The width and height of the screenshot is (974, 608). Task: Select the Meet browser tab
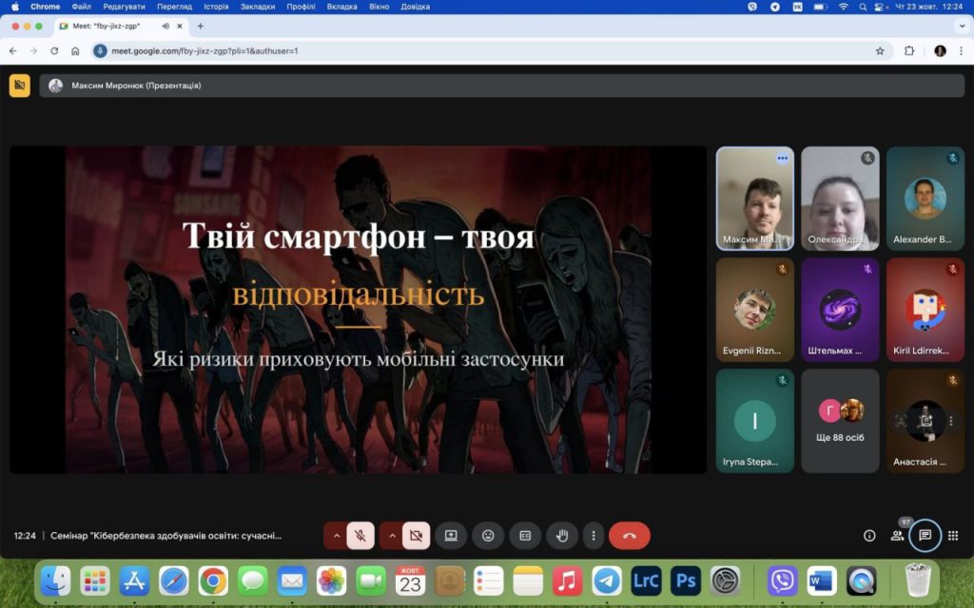114,26
